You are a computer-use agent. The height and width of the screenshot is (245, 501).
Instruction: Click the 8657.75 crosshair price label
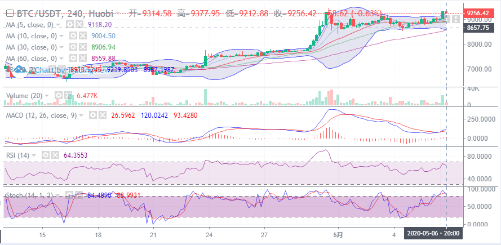(x=477, y=28)
